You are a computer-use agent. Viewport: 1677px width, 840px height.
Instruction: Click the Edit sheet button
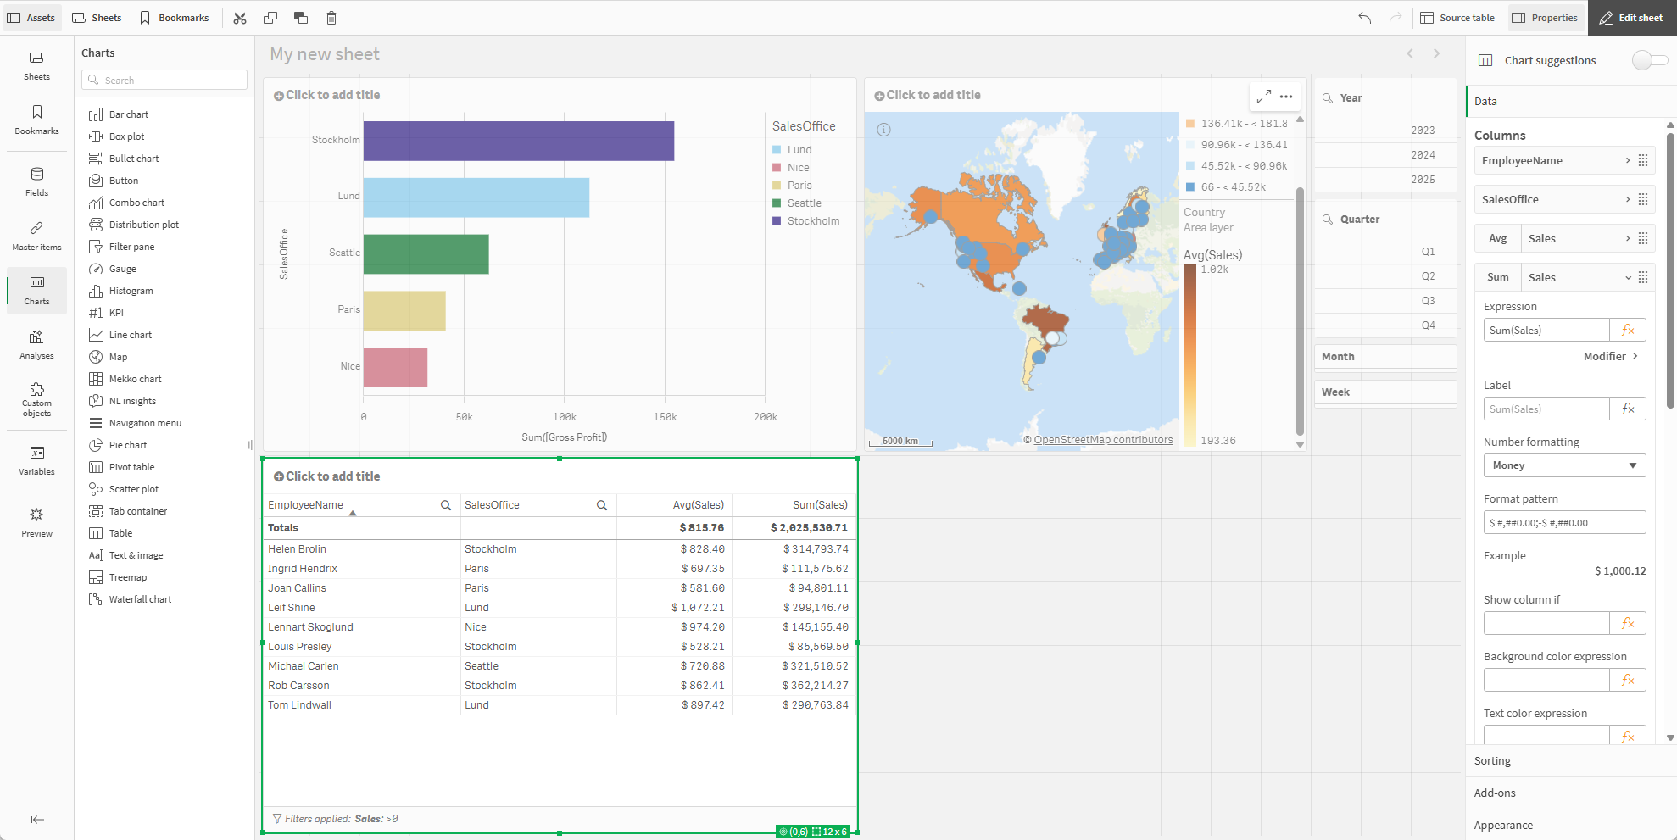point(1631,18)
